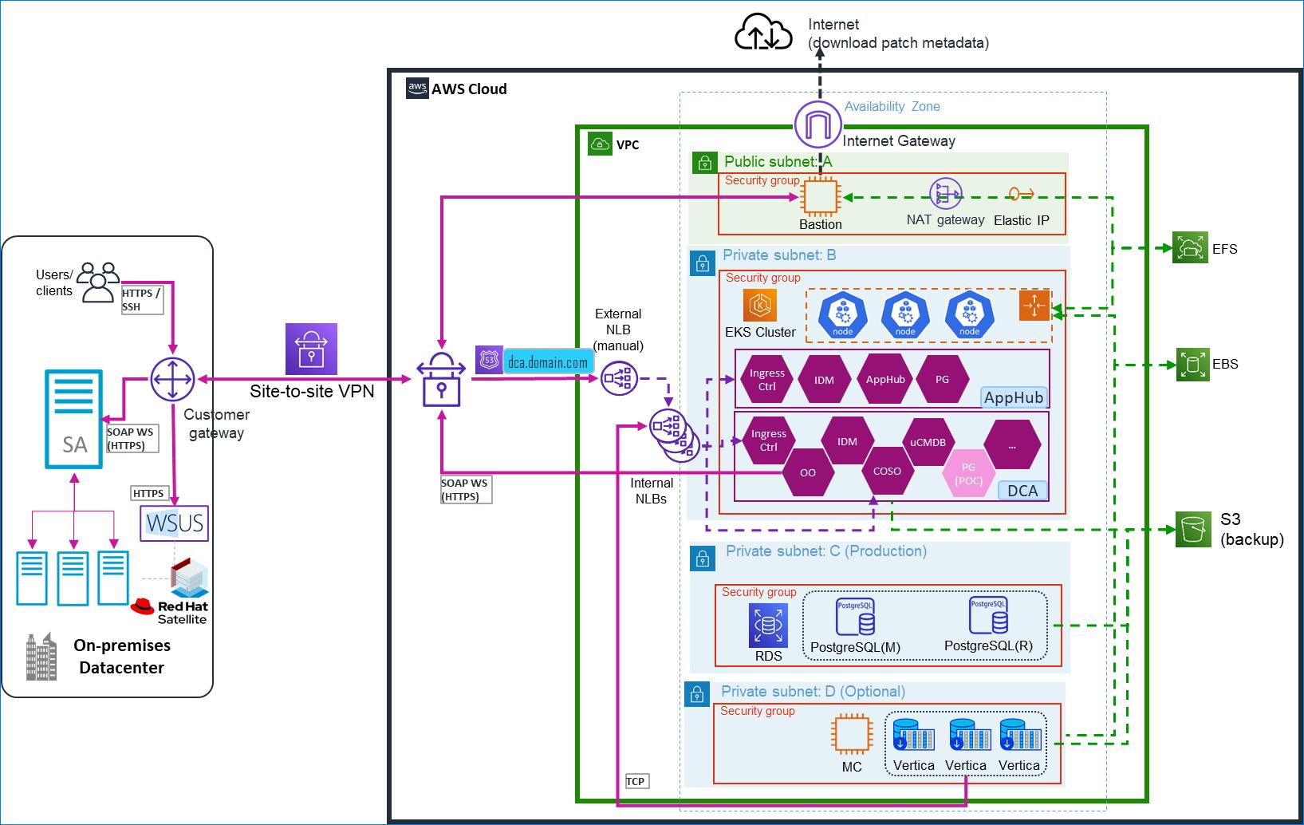Screen dimensions: 1304x825
Task: Click the NAT gateway icon
Action: tap(946, 195)
